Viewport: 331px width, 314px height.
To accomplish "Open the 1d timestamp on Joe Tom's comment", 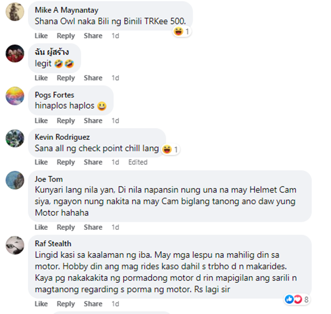I will 115,227.
